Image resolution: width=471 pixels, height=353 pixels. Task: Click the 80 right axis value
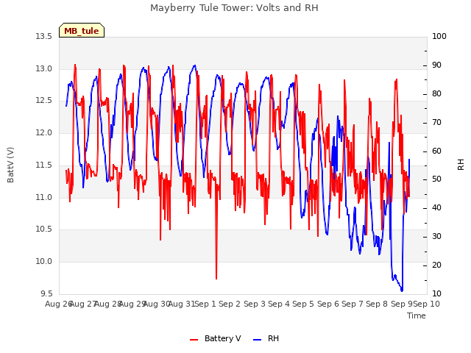[436, 93]
